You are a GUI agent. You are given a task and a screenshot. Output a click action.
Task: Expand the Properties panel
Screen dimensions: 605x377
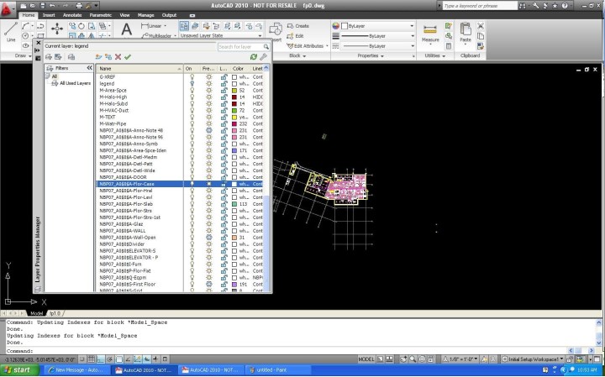click(x=371, y=56)
